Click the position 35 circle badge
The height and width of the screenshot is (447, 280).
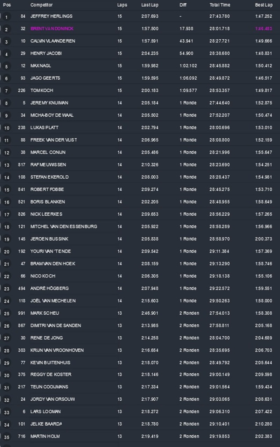click(x=6, y=437)
